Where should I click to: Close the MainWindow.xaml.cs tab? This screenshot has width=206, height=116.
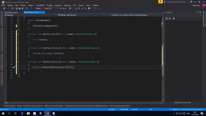point(44,12)
